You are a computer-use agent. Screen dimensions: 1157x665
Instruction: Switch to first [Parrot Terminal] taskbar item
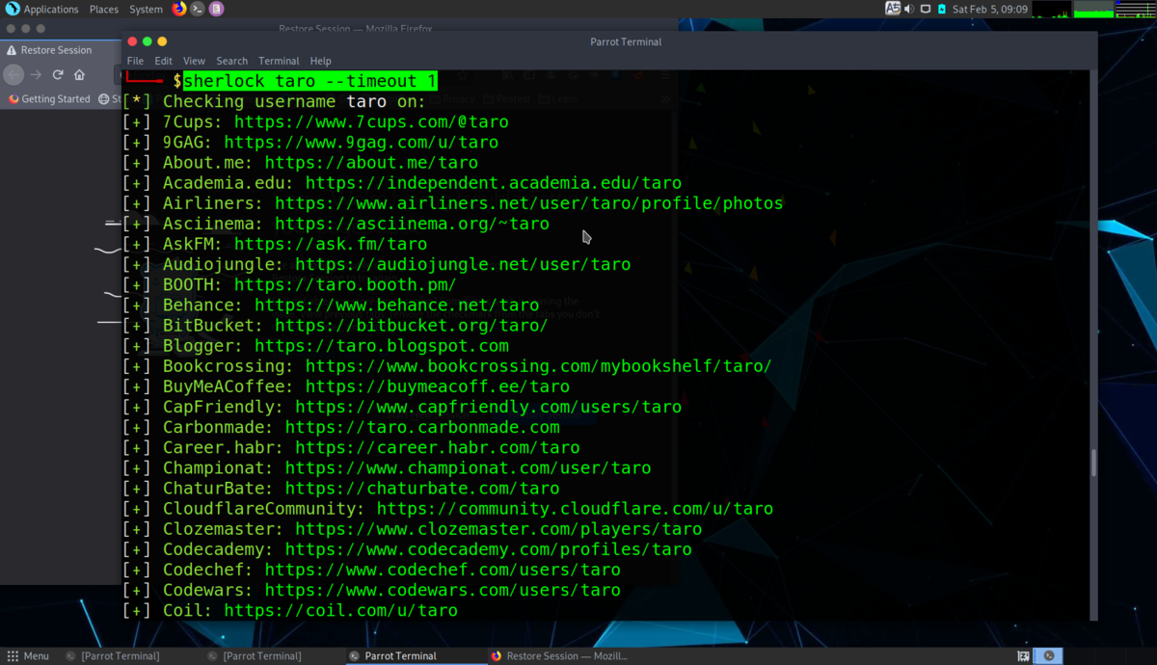121,655
